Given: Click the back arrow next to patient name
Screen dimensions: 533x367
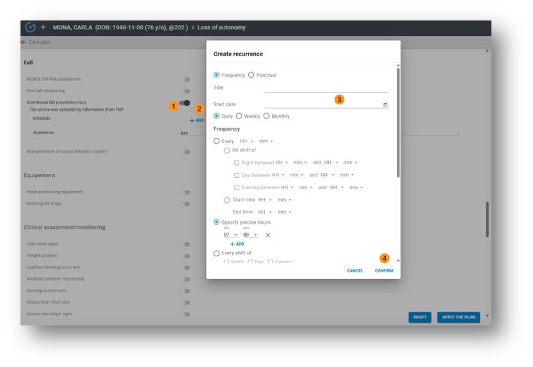Looking at the screenshot, I should (44, 27).
